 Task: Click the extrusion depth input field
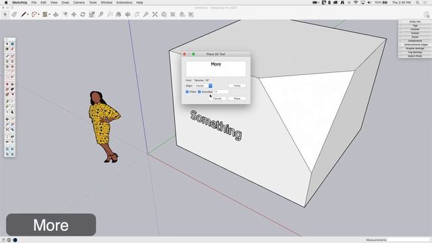coord(221,92)
